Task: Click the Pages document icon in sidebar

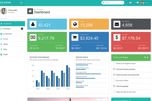Action: (1, 54)
